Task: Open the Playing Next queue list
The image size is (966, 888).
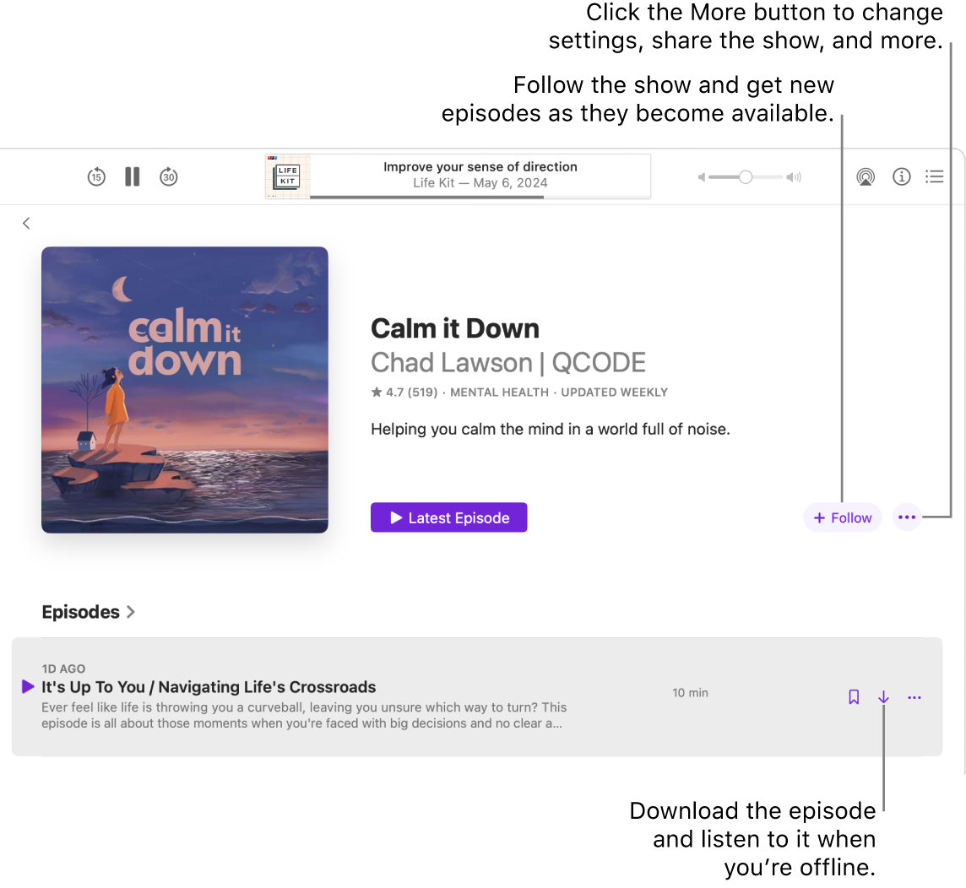Action: pos(934,176)
